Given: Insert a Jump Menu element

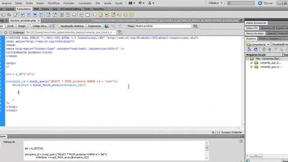Looking at the screenshot, I should click(x=55, y=15).
